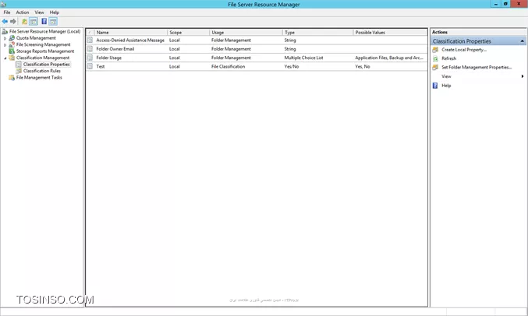The image size is (528, 316).
Task: Select the Classification Properties tree node
Action: 47,64
